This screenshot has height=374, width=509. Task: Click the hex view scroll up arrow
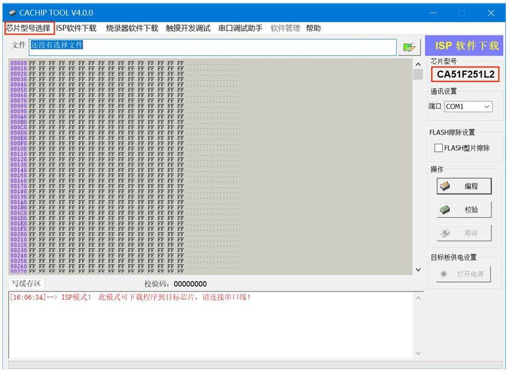click(x=418, y=64)
